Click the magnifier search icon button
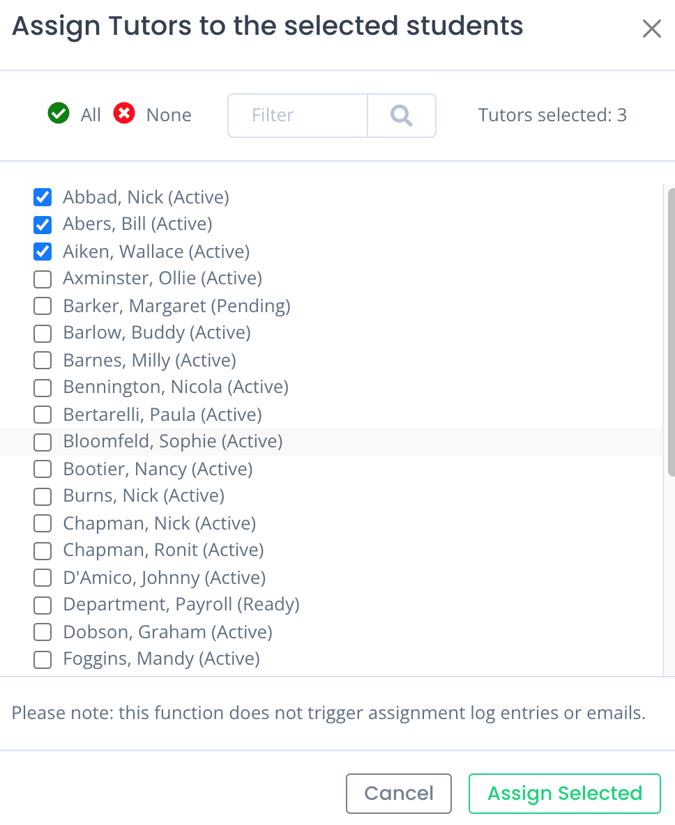The image size is (675, 825). point(402,116)
